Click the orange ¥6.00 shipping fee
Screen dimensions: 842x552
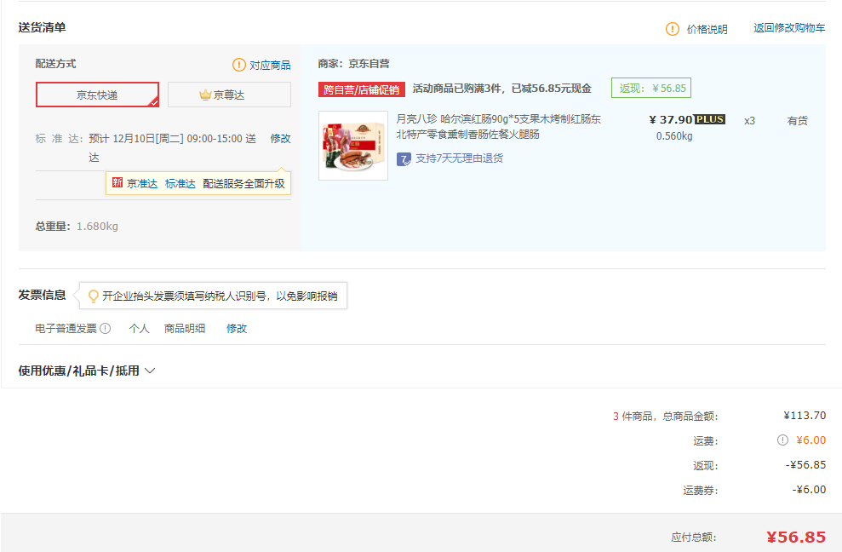point(810,440)
